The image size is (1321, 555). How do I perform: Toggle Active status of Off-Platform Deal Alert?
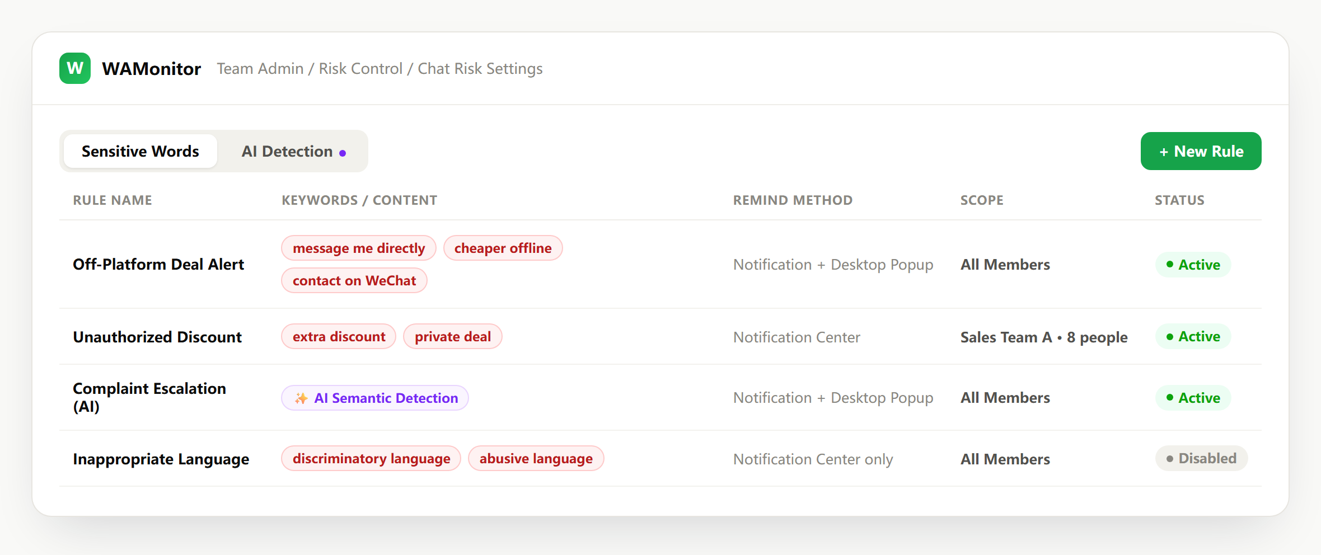point(1193,265)
